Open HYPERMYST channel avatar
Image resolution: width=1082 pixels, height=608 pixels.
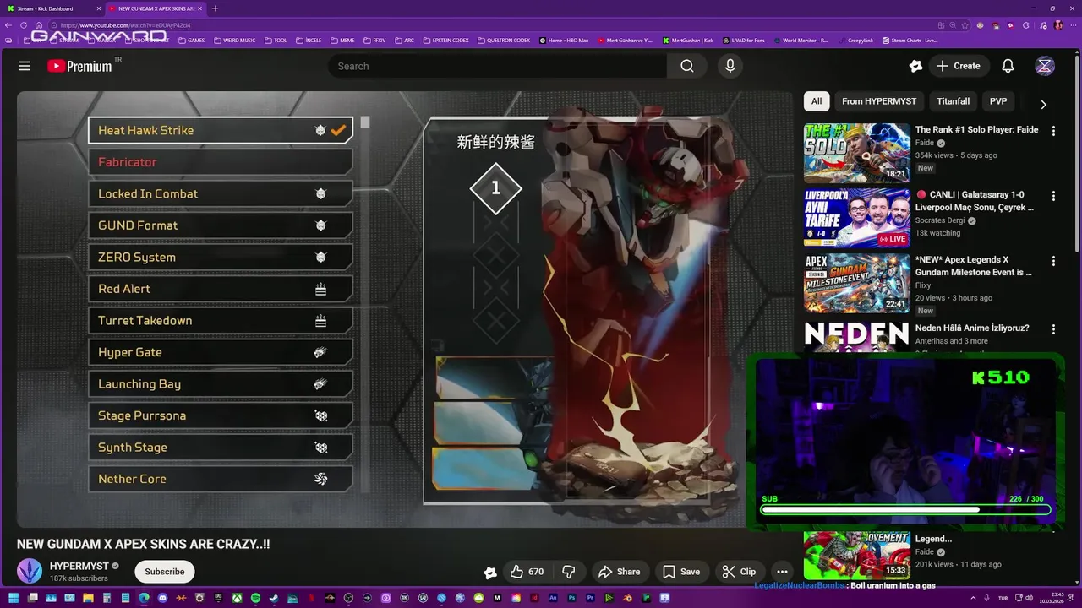(x=30, y=571)
